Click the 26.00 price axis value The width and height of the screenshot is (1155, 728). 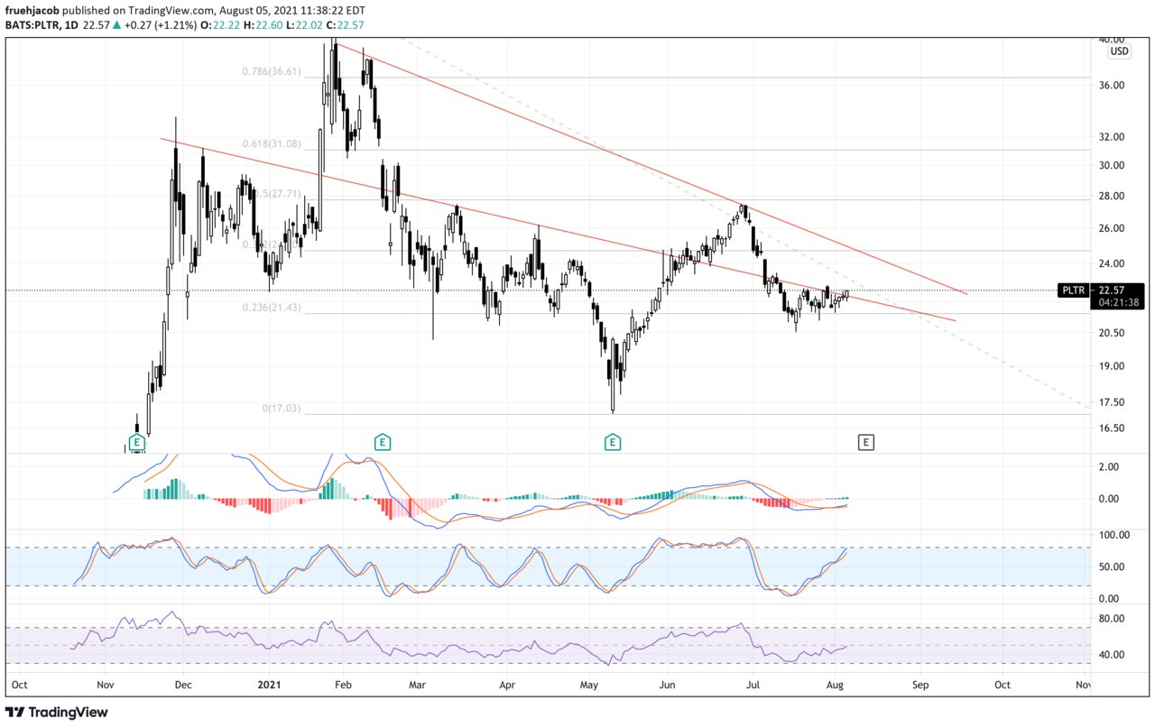(x=1112, y=228)
